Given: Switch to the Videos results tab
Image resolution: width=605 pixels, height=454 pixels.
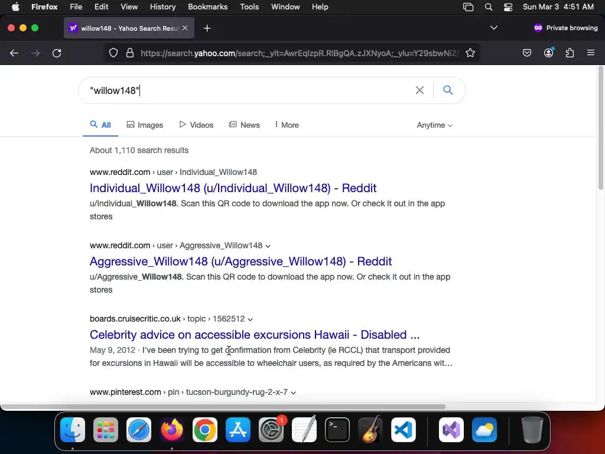Looking at the screenshot, I should coord(196,125).
